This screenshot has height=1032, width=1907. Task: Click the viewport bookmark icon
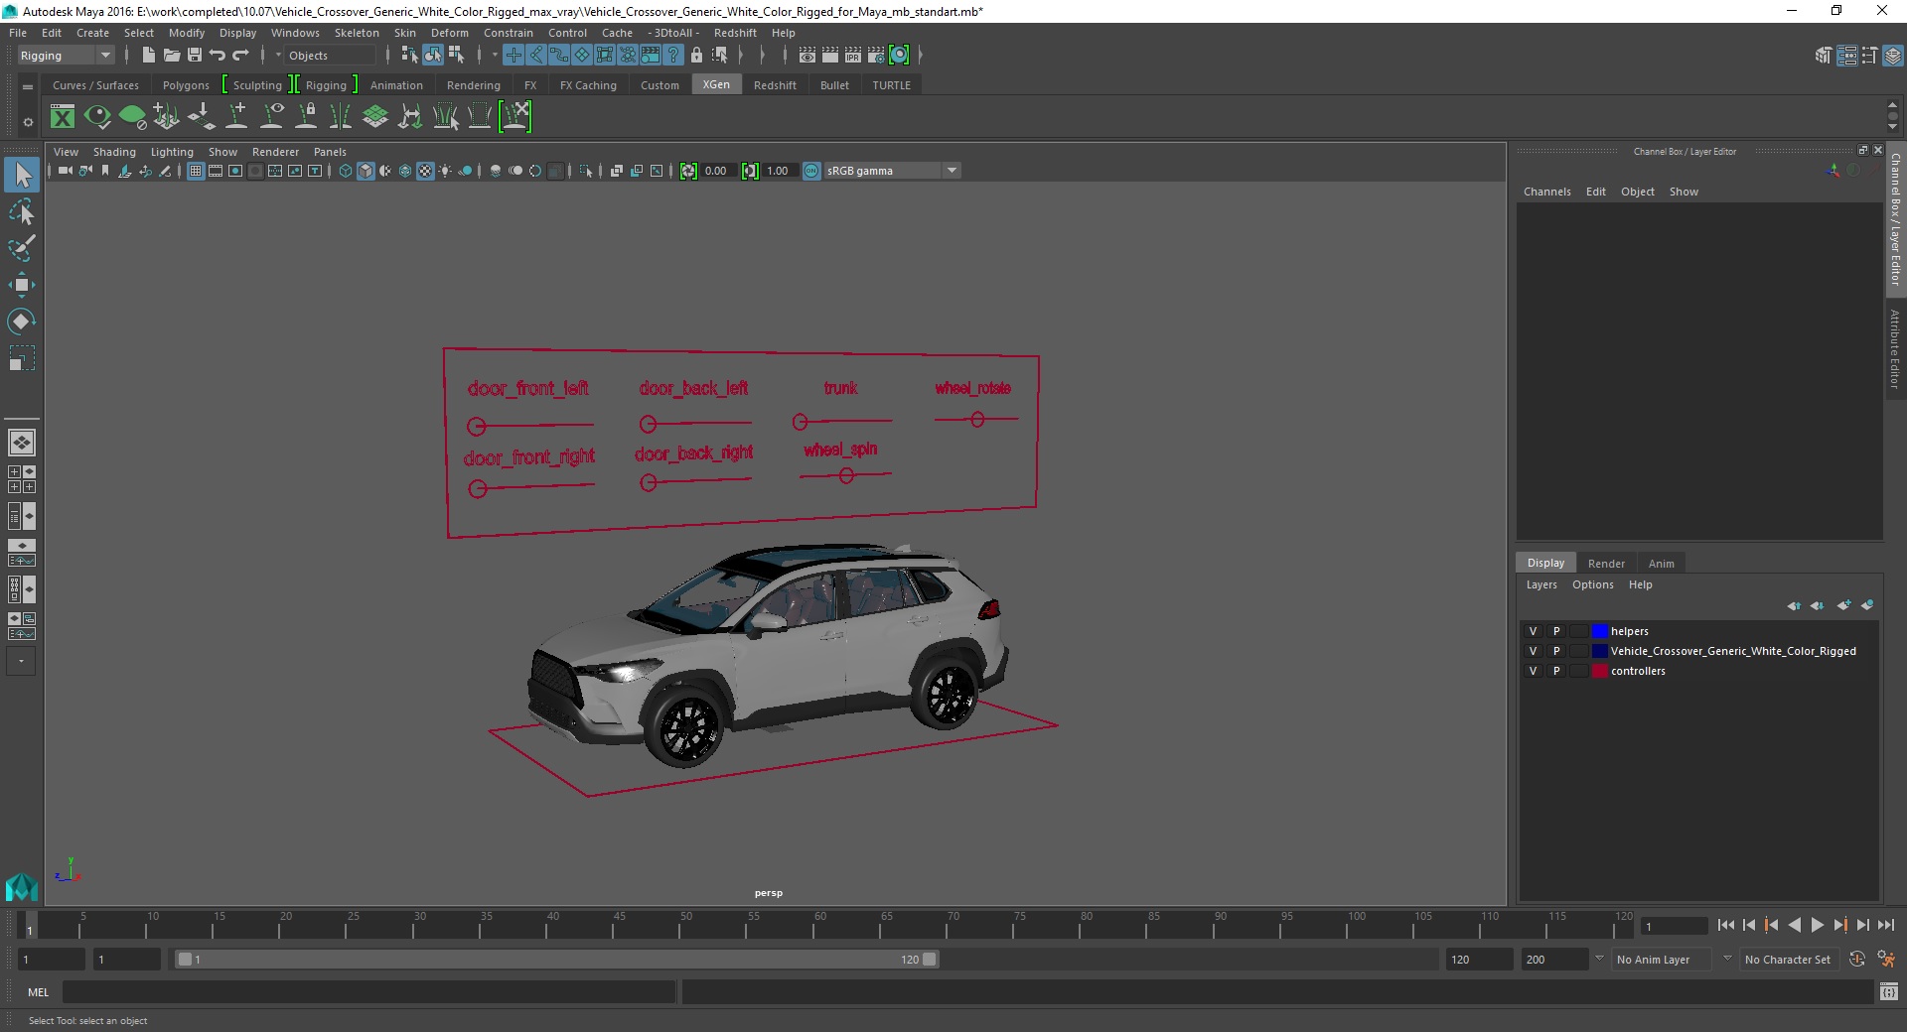coord(105,171)
